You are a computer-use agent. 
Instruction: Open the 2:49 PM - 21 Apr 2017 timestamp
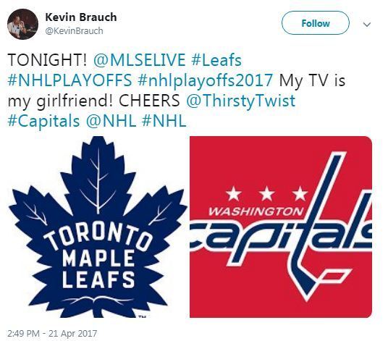pos(52,333)
